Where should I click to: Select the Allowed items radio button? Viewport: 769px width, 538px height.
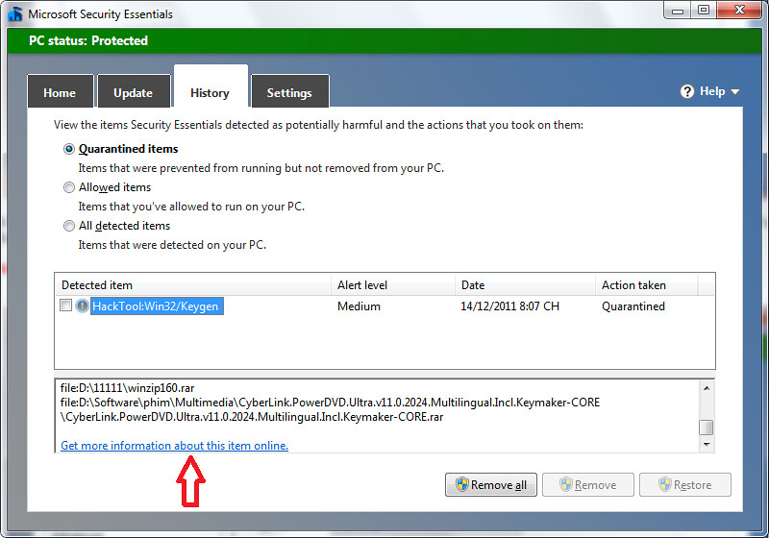tap(69, 187)
